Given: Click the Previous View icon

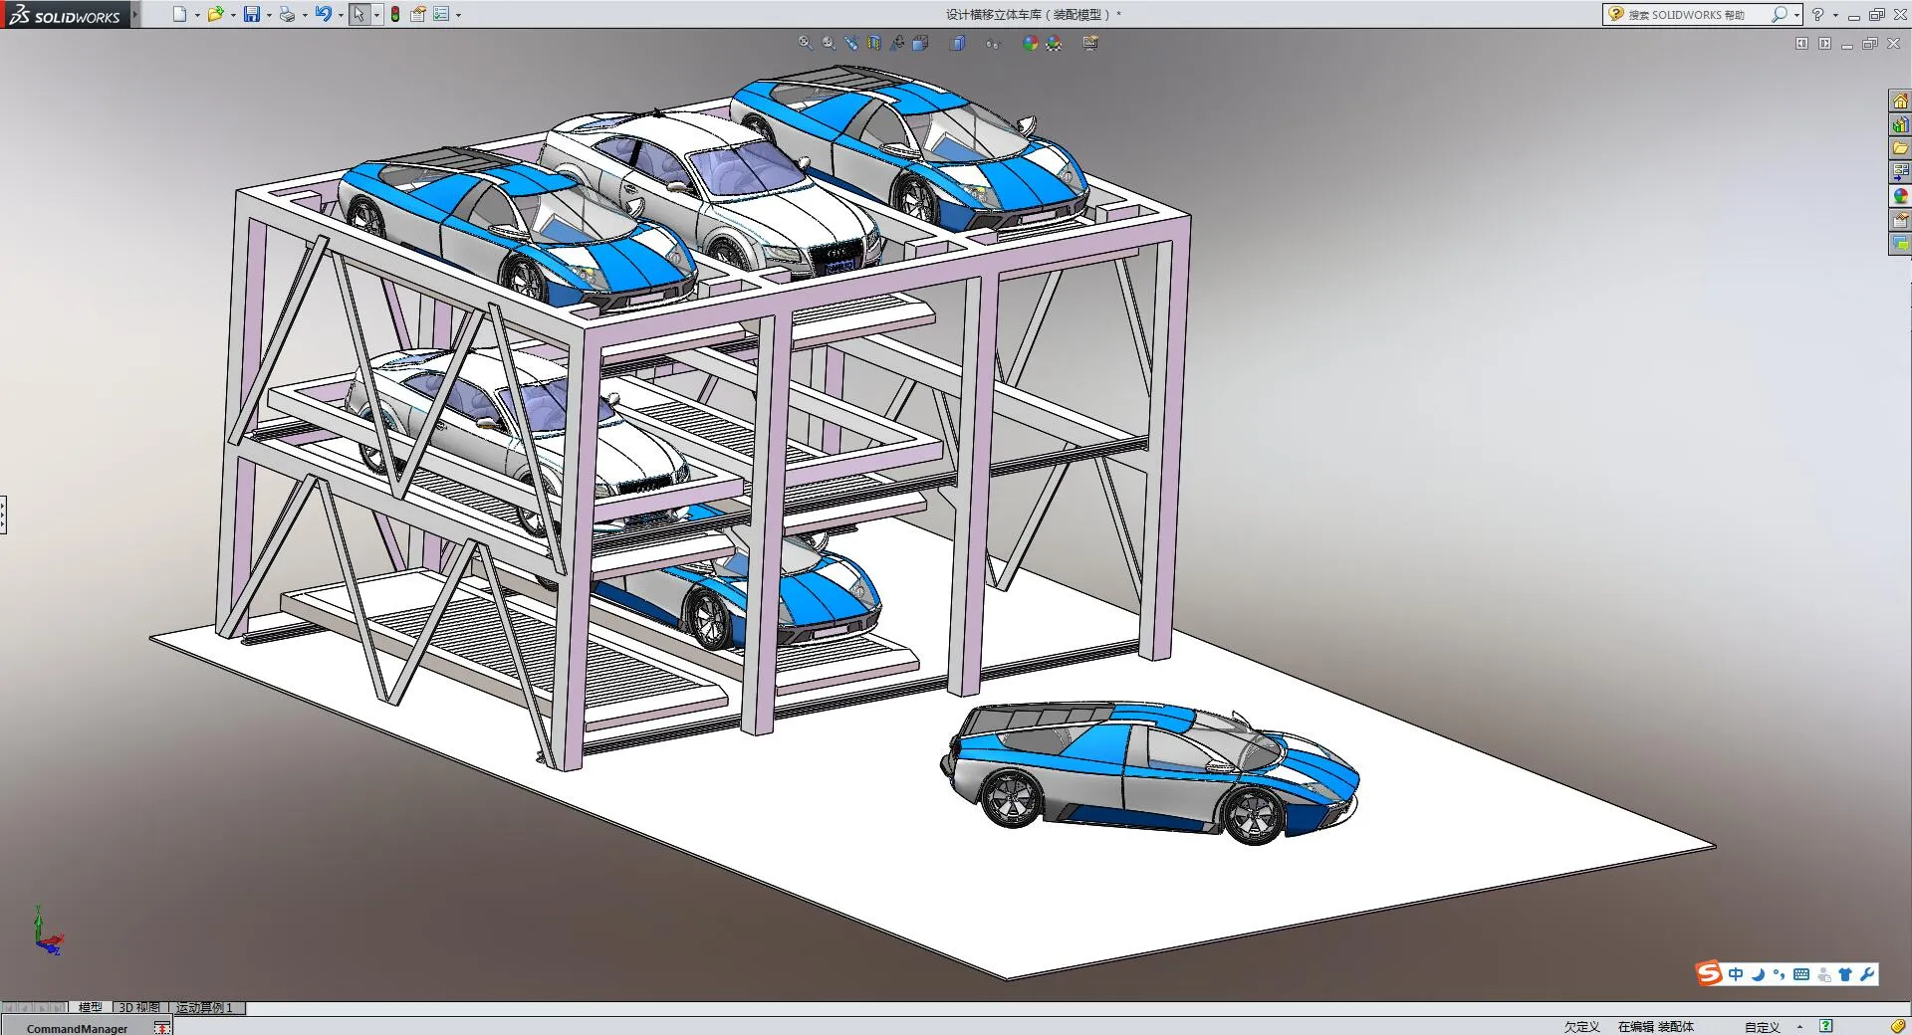Looking at the screenshot, I should pos(851,43).
